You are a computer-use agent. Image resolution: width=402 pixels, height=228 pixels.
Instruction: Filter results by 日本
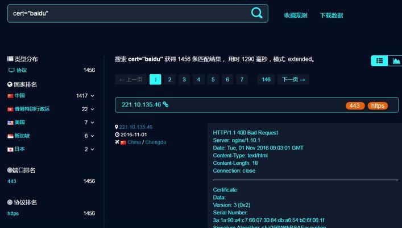click(19, 149)
